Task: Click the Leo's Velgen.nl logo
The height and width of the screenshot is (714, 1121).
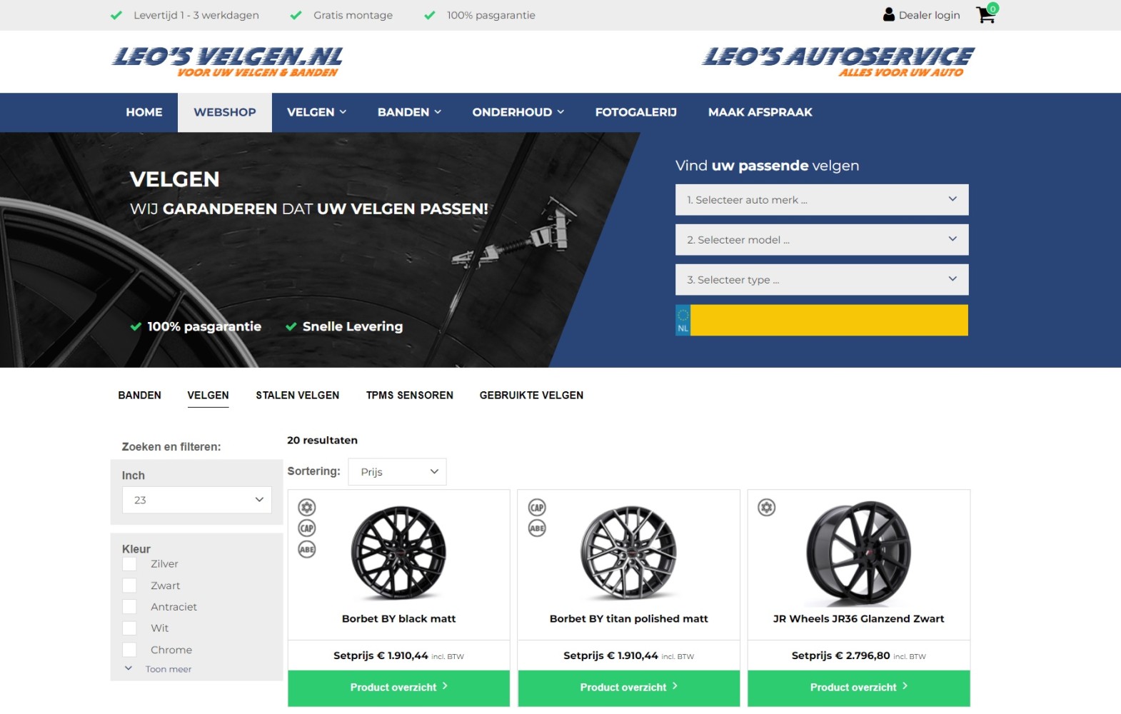Action: pos(227,61)
